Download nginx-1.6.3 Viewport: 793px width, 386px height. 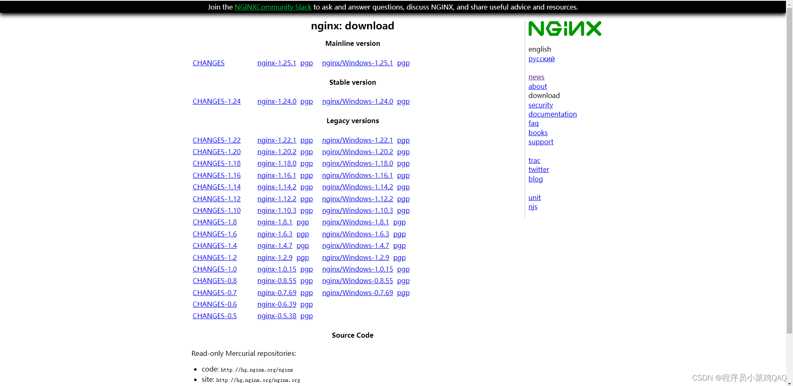pos(275,234)
